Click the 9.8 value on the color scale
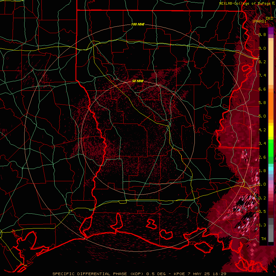The width and height of the screenshot is (276, 276). 262,34
